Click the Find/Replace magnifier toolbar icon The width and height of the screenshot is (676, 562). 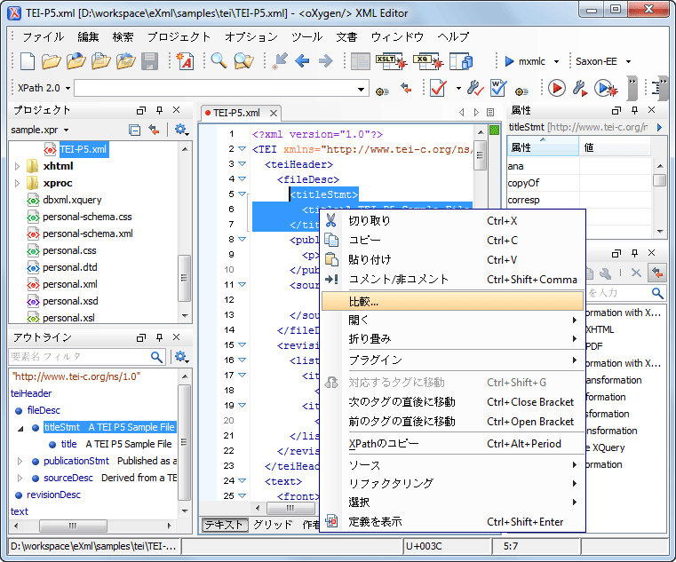(x=219, y=61)
